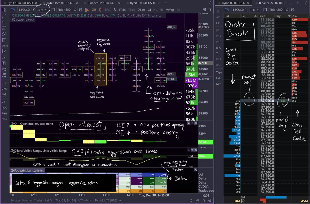The width and height of the screenshot is (310, 204).
Task: Click the dHigh price level label
Action: coord(171,27)
